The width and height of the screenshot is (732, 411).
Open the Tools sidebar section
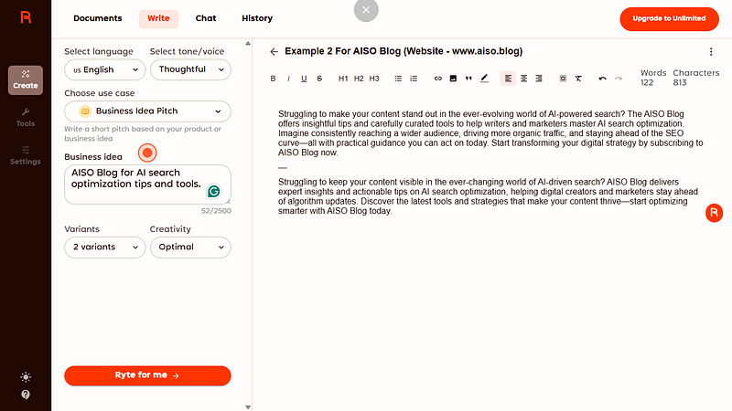coord(26,118)
